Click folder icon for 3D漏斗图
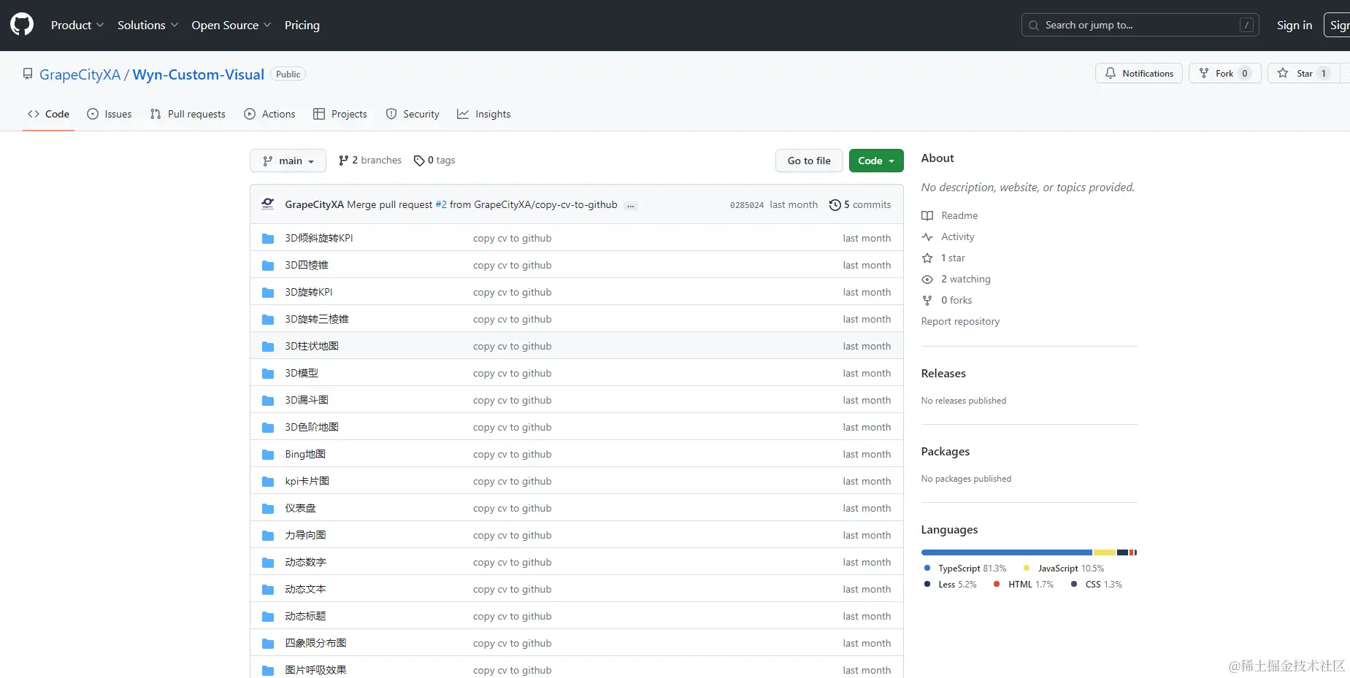 268,401
